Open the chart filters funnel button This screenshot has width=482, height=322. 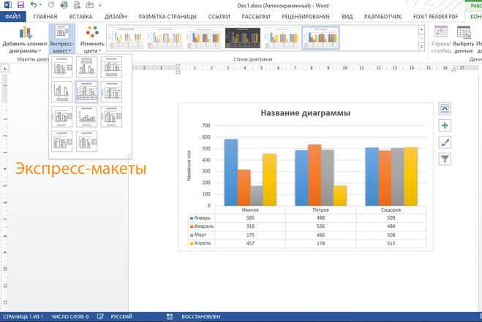point(445,159)
